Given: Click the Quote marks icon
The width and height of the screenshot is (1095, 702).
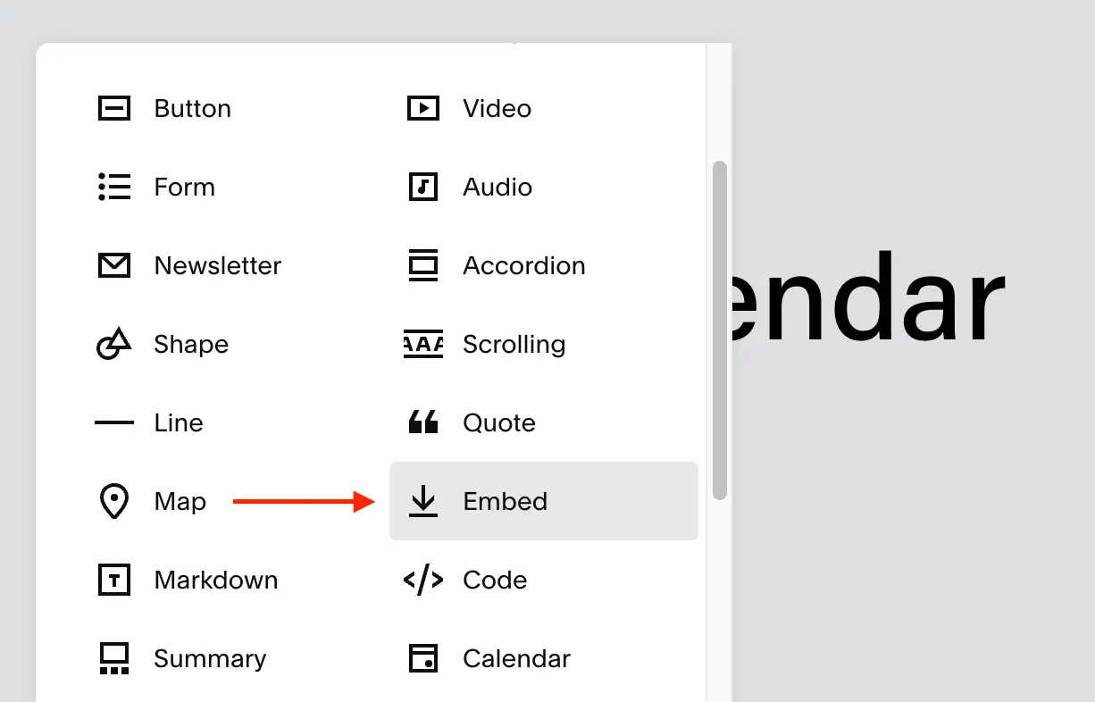Looking at the screenshot, I should pyautogui.click(x=422, y=422).
